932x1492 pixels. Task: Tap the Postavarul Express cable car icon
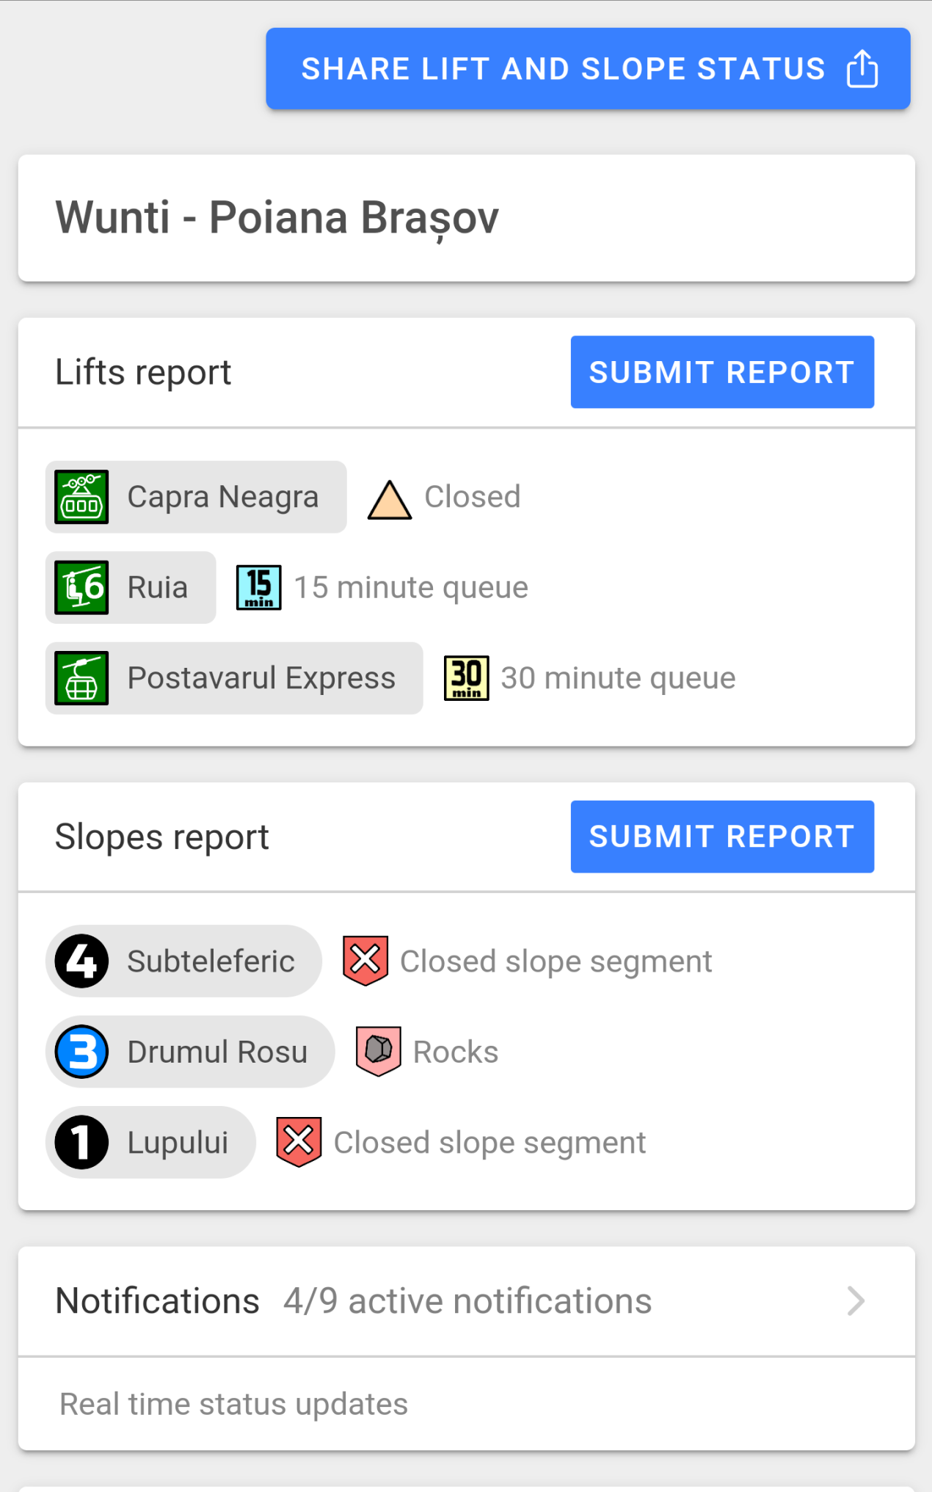pyautogui.click(x=82, y=678)
